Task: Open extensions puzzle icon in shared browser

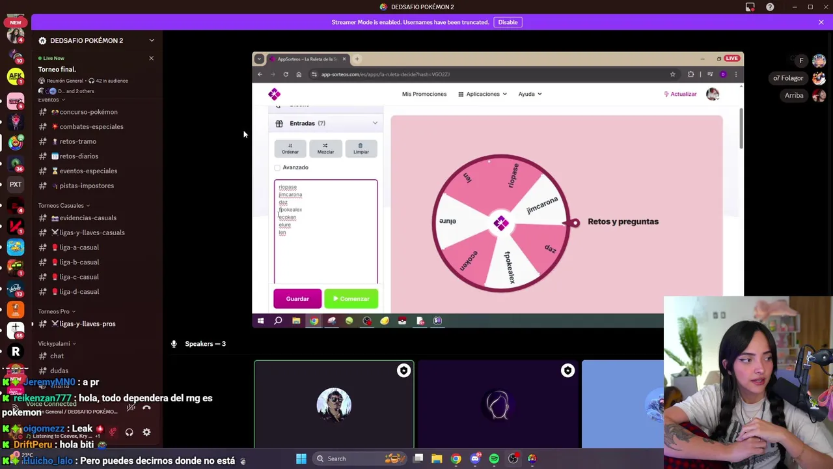Action: (690, 74)
